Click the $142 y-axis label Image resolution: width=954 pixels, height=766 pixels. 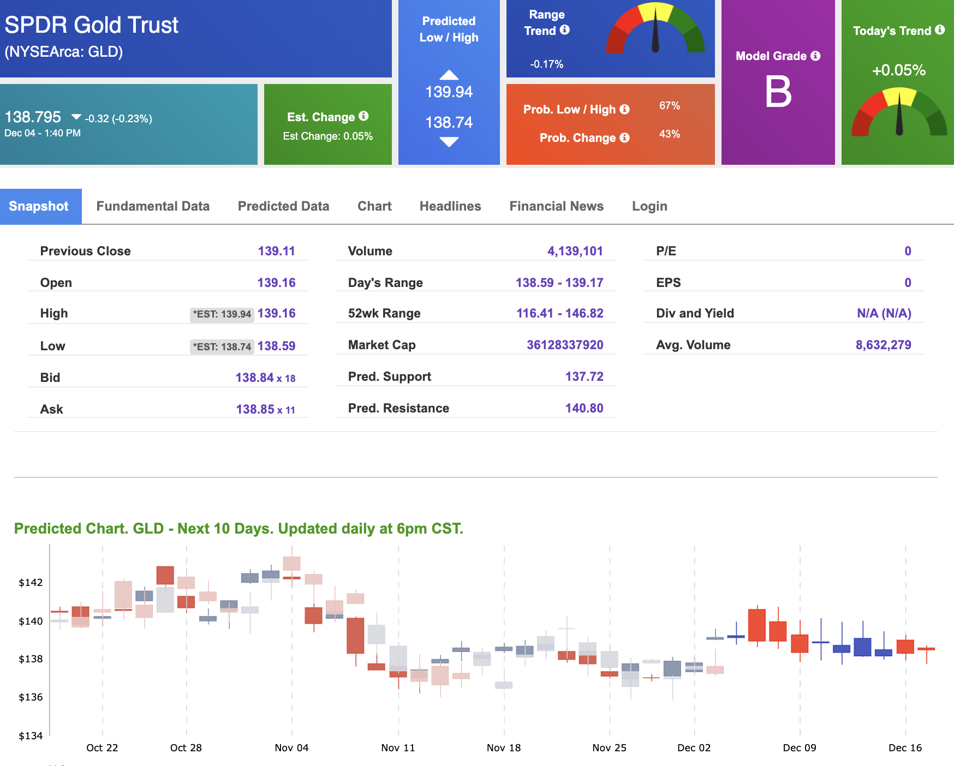(x=31, y=583)
